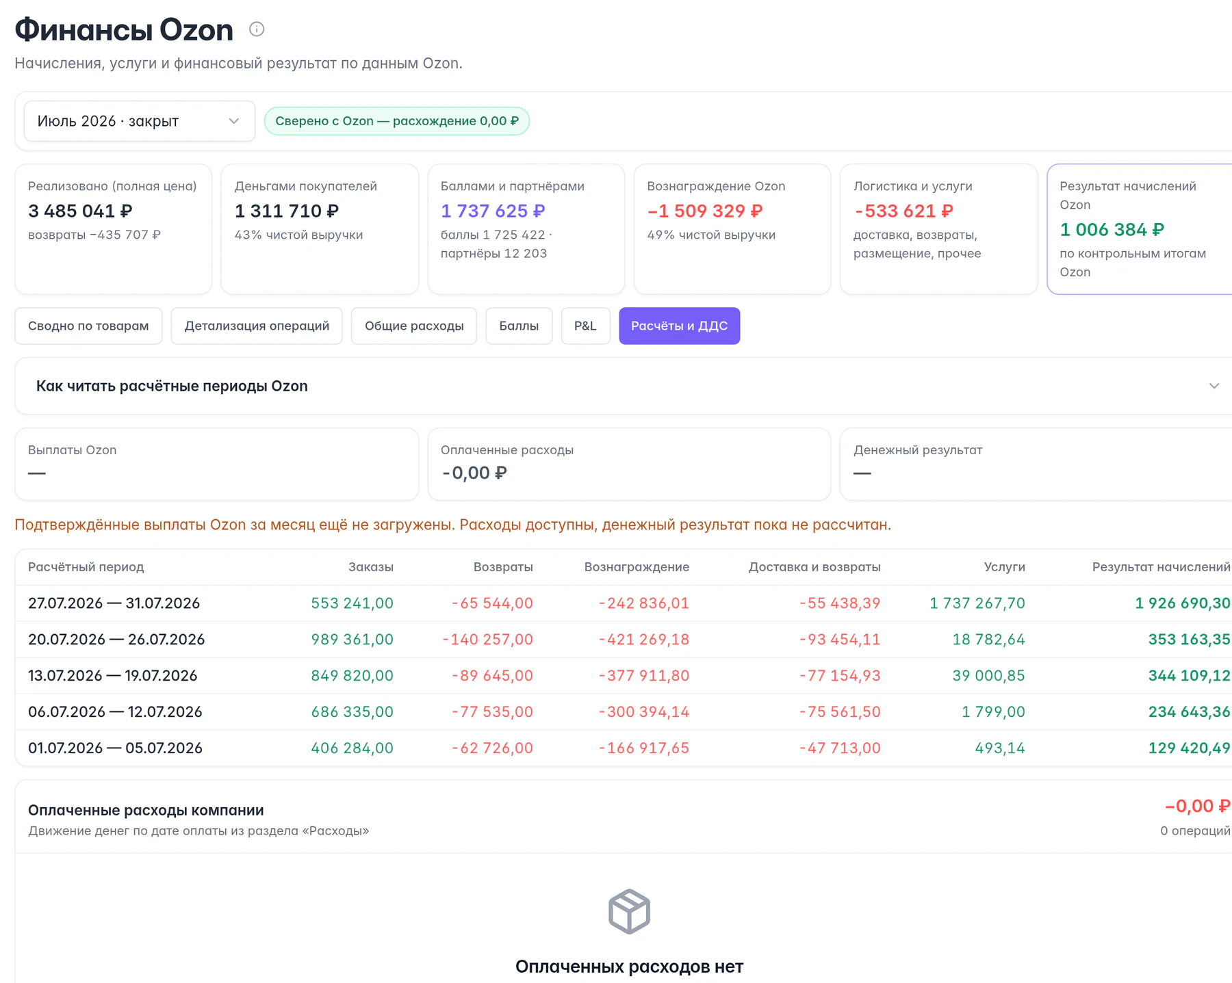
Task: Open the Реализовано (полная цена) card
Action: tap(114, 229)
